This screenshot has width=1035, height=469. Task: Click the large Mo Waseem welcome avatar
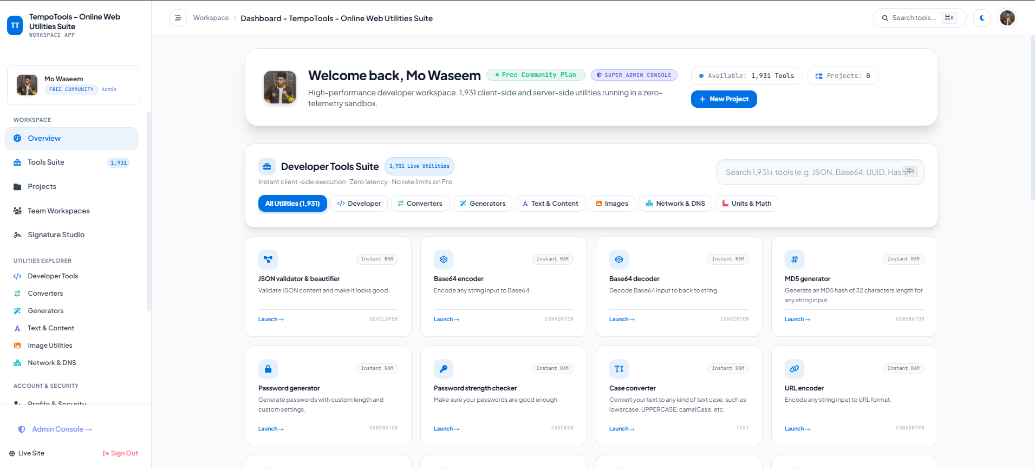[280, 87]
